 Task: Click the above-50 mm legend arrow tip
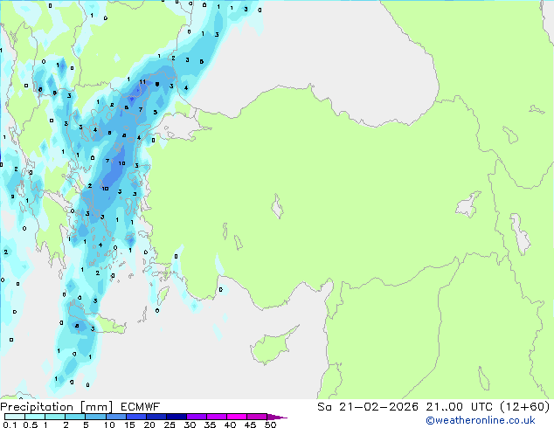(277, 417)
